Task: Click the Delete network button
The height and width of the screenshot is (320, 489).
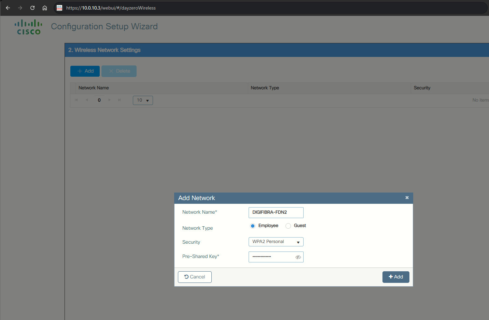Action: click(119, 71)
